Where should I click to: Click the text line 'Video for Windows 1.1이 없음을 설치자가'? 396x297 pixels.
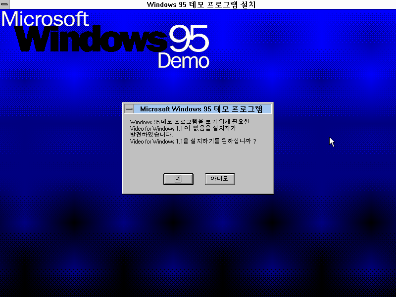click(x=183, y=128)
